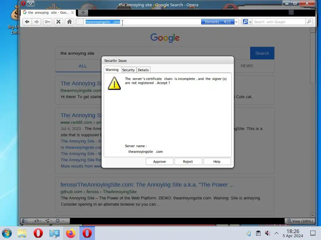This screenshot has width=321, height=240.
Task: Switch to the Warning tab
Action: click(112, 70)
